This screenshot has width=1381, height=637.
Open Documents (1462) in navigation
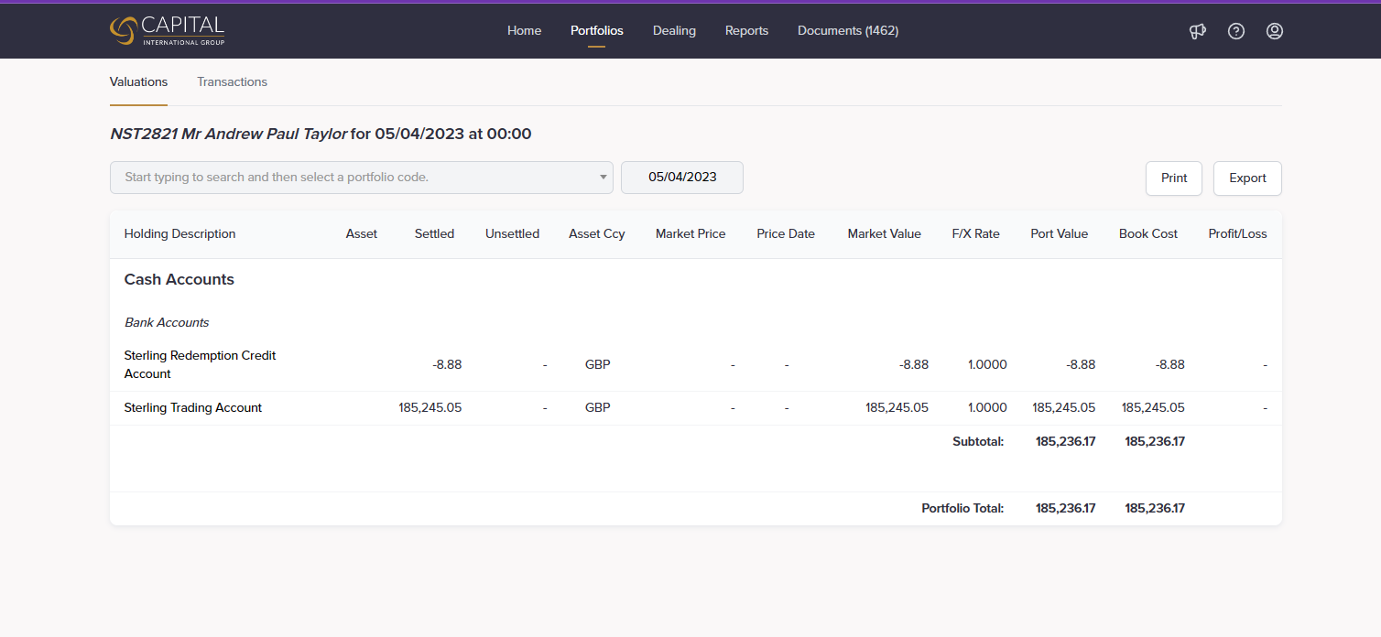847,31
